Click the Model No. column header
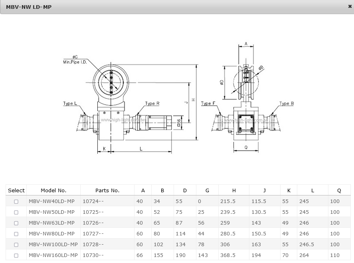The height and width of the screenshot is (263, 354). coord(53,190)
